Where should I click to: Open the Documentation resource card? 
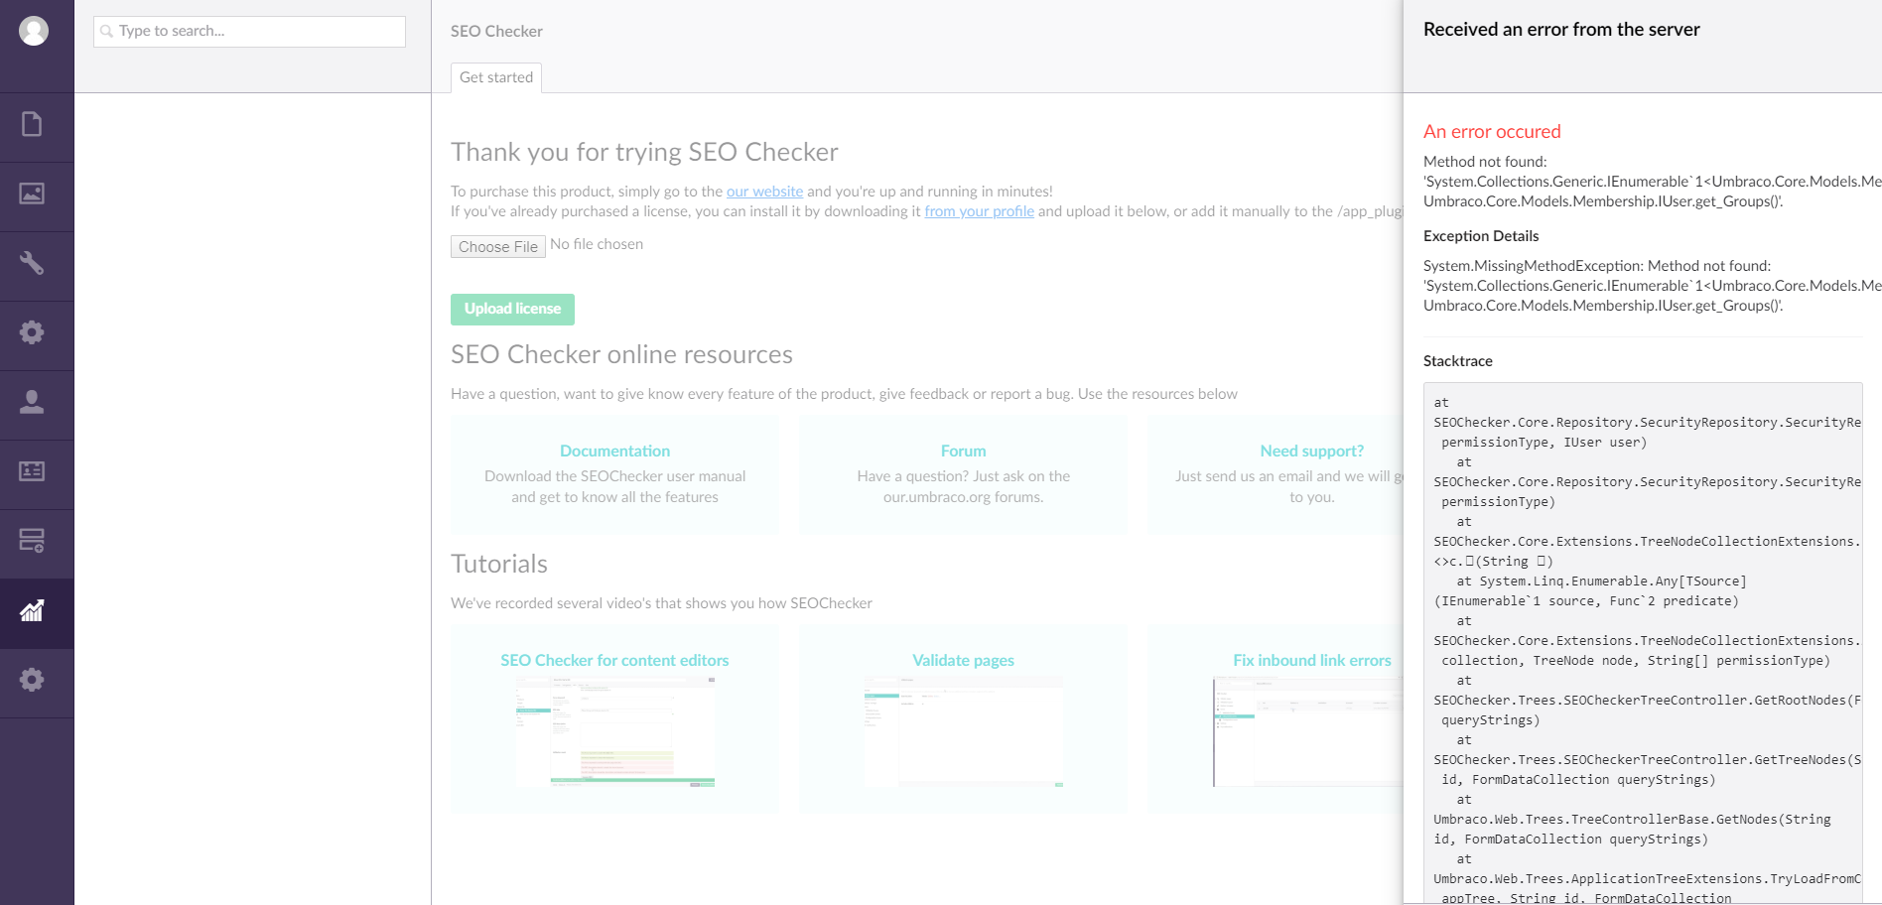(614, 474)
